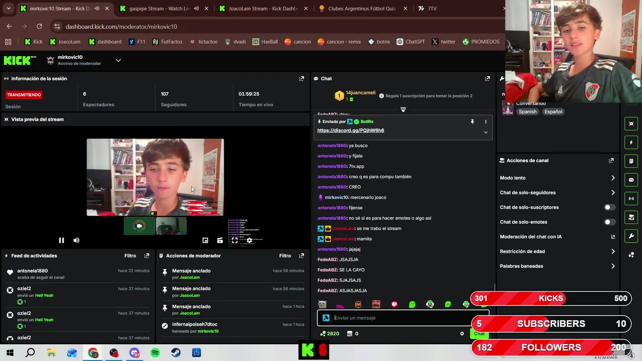Click the pin icon on pinned message

click(x=472, y=121)
